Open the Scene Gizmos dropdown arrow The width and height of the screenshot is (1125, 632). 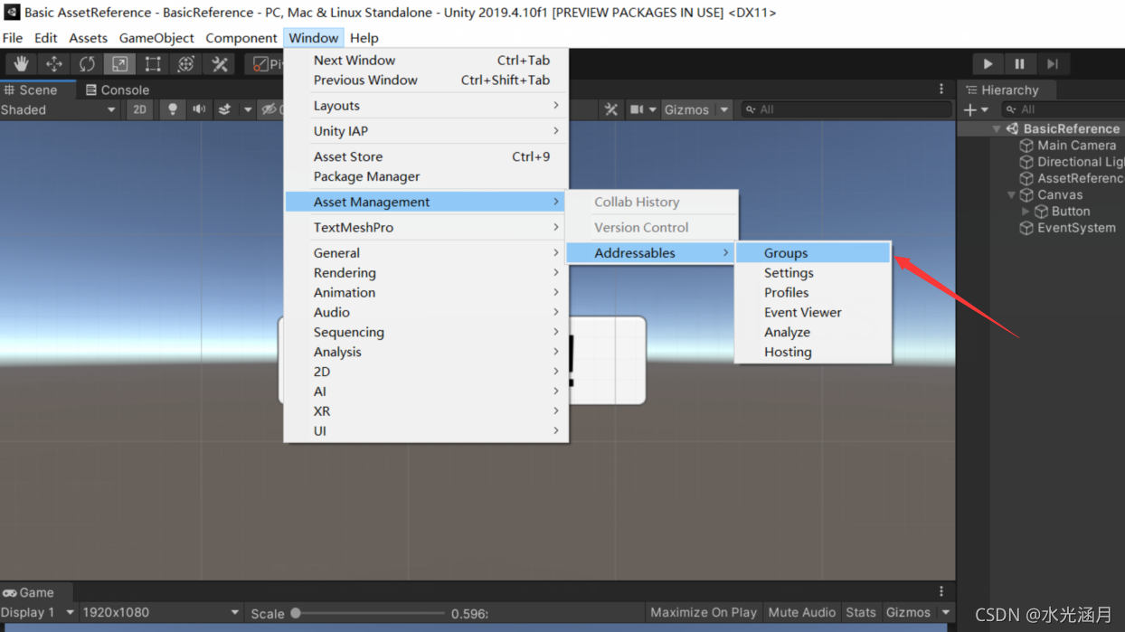click(723, 109)
